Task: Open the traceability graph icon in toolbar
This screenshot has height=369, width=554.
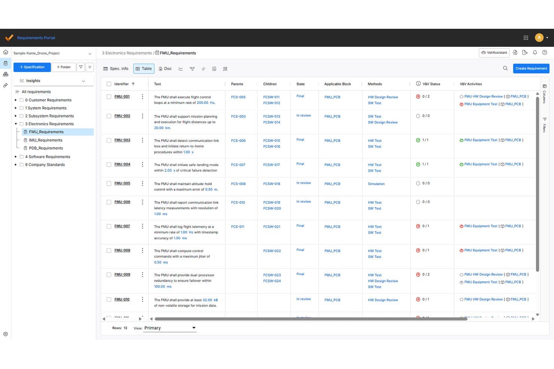Action: coord(192,69)
